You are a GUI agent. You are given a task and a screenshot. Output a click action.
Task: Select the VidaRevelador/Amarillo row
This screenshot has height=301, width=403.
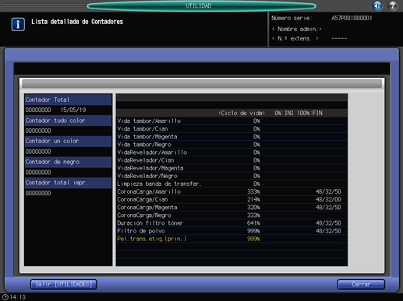point(232,152)
